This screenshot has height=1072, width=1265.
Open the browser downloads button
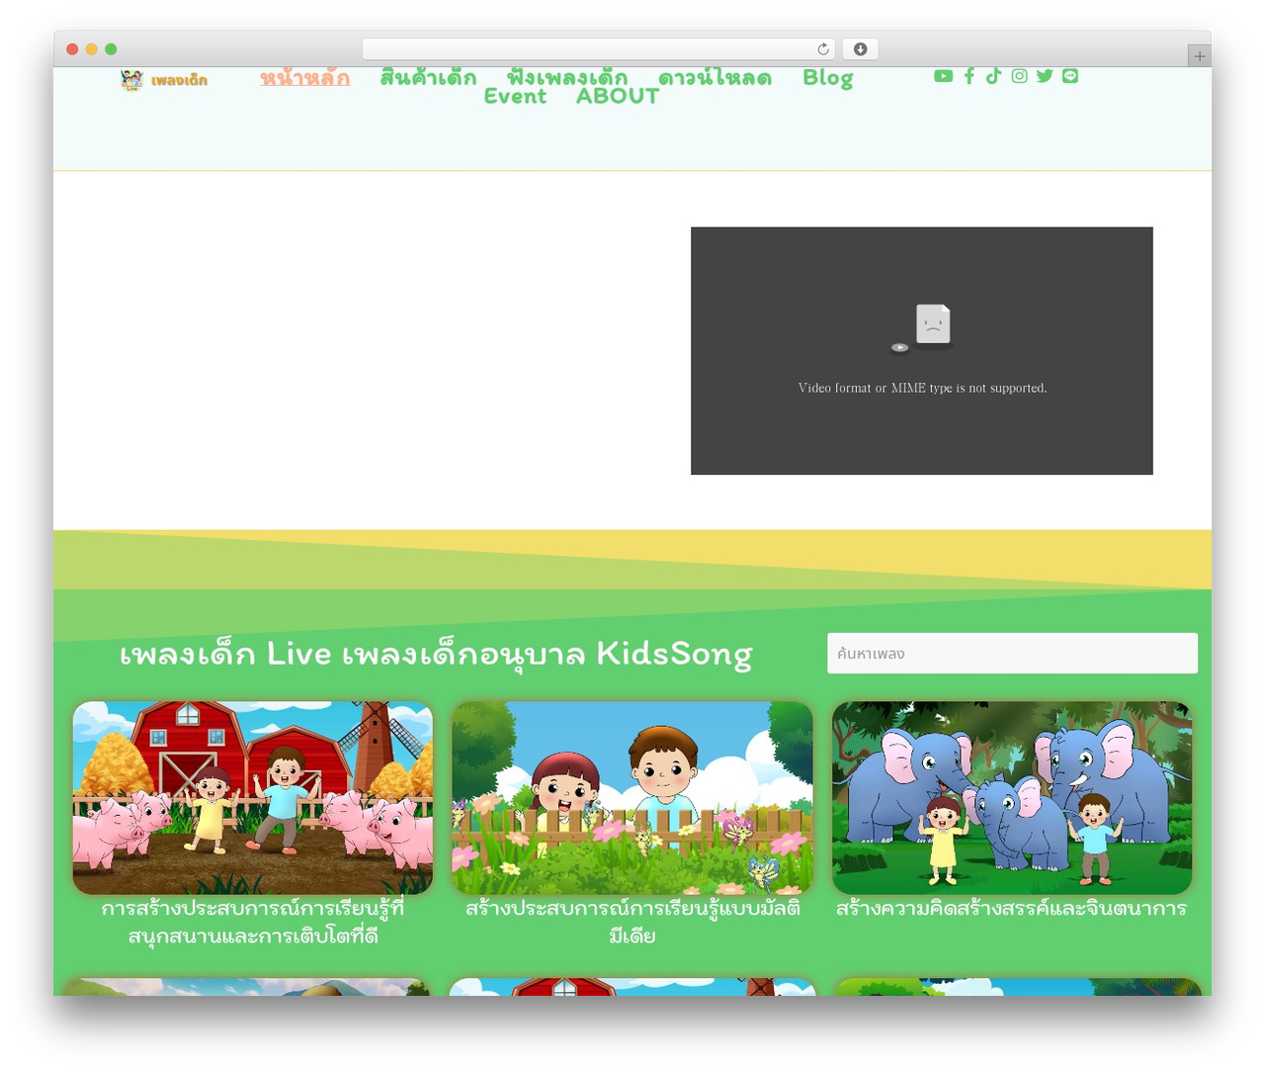(x=860, y=49)
